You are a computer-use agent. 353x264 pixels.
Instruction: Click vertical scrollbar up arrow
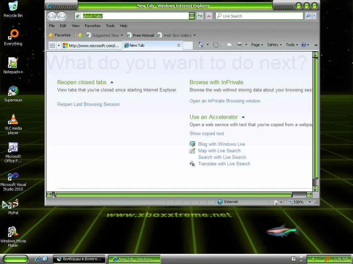[x=315, y=55]
